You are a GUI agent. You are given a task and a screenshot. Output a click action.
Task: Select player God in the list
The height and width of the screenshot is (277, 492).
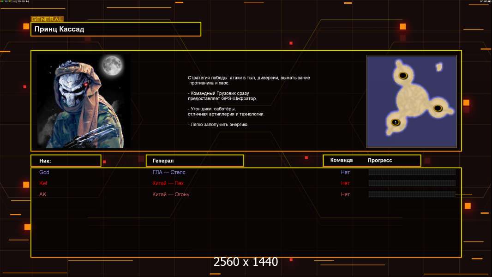[44, 172]
